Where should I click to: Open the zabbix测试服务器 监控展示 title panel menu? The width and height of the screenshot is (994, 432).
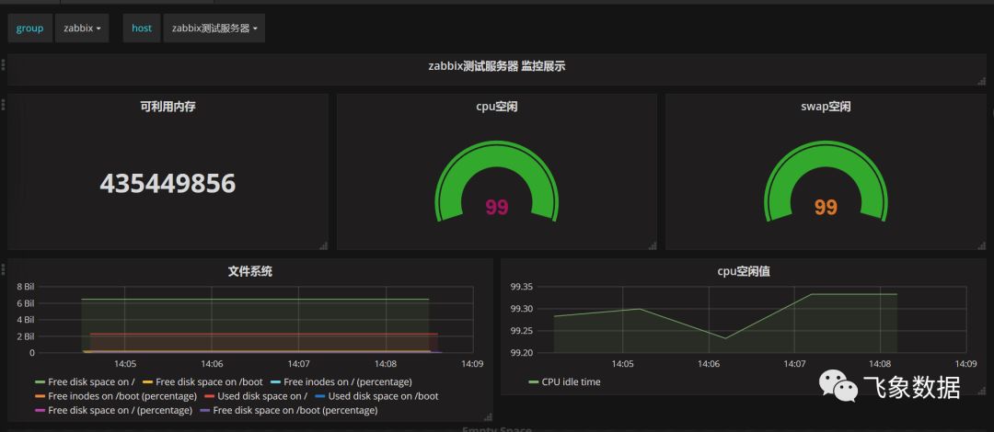pyautogui.click(x=496, y=65)
